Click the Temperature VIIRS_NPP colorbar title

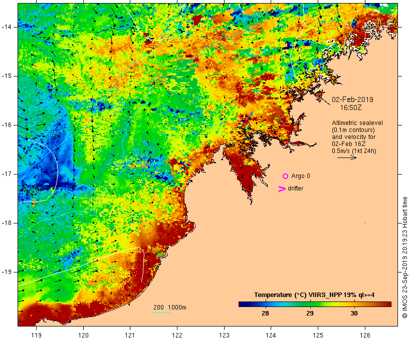pos(314,295)
